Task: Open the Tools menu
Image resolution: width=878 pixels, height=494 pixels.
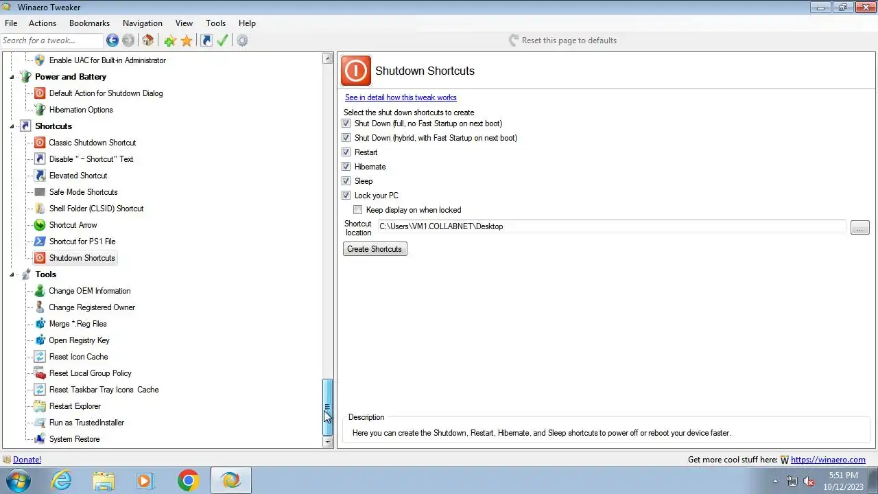Action: pos(215,23)
